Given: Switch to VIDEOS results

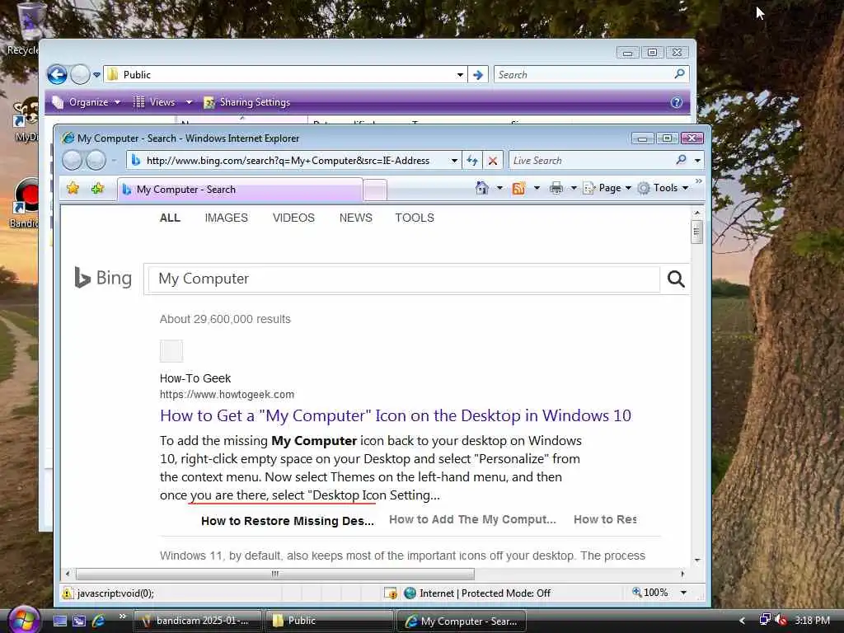Looking at the screenshot, I should coord(293,218).
